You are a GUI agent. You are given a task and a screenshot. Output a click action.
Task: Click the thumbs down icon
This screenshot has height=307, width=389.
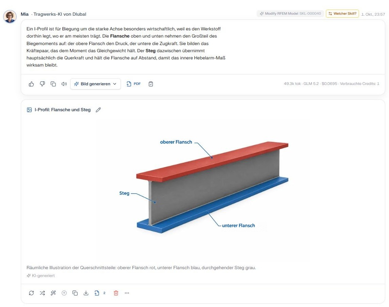click(42, 84)
